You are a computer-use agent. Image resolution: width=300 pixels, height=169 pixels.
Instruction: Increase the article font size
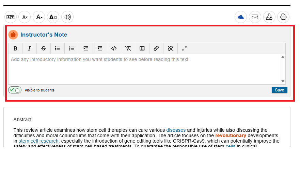tap(39, 17)
